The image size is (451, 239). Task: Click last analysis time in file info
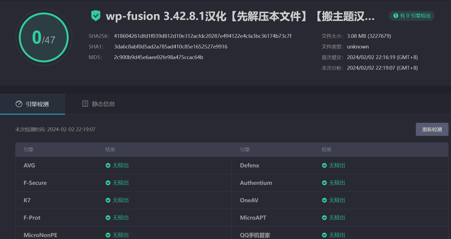click(x=382, y=68)
